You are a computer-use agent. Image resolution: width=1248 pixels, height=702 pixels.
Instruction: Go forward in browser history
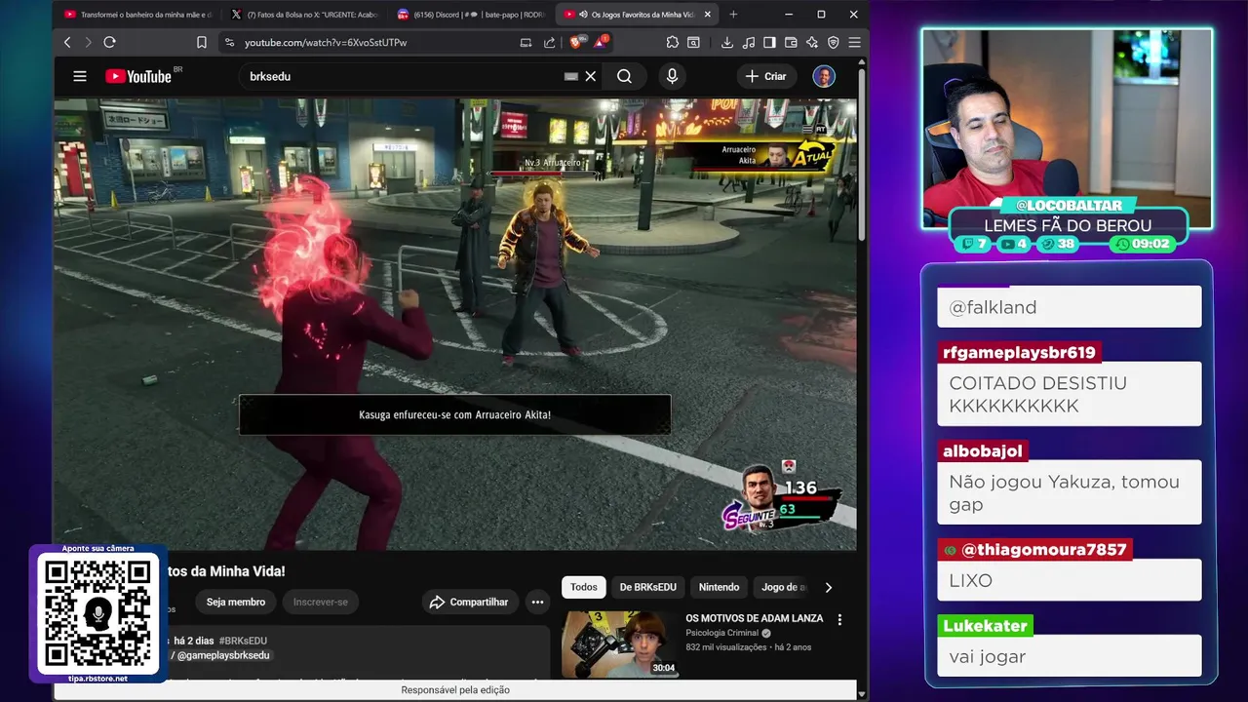88,42
